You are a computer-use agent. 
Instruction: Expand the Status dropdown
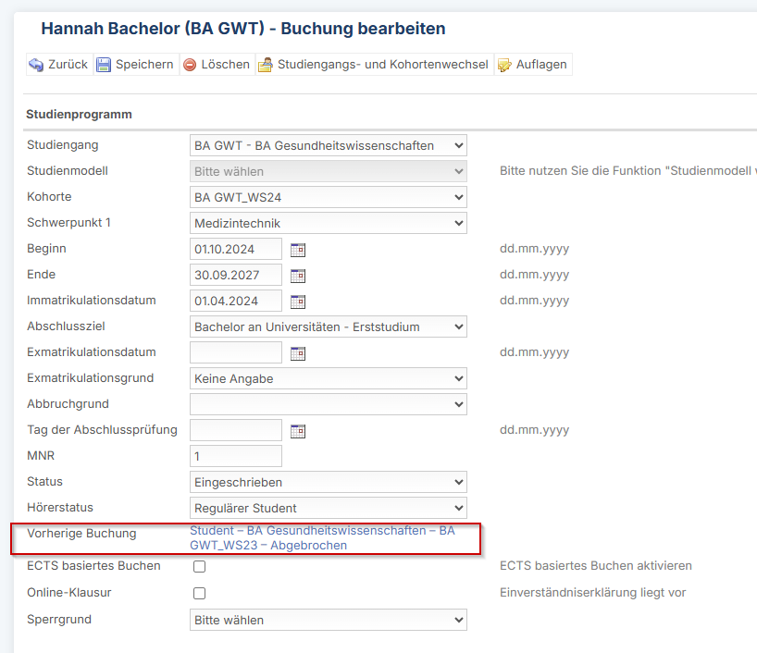[x=329, y=481]
